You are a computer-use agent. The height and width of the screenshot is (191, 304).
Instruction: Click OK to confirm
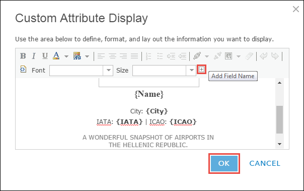(x=224, y=163)
